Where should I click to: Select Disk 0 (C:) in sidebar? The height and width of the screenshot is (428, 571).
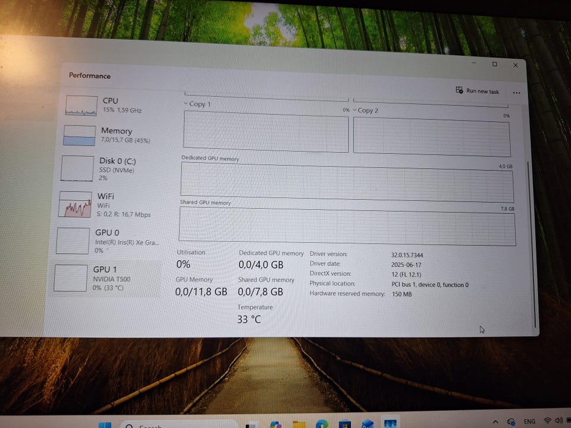click(78, 168)
